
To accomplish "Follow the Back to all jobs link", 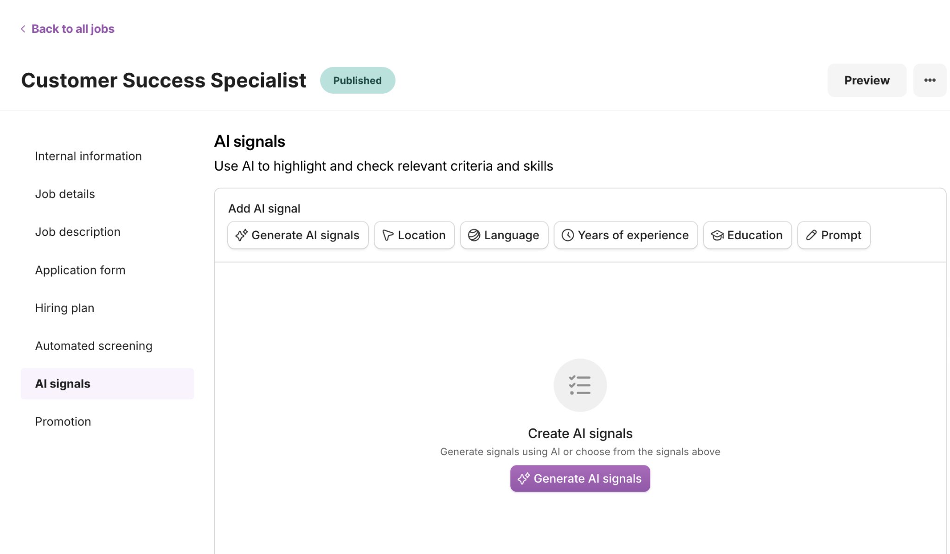I will 73,29.
